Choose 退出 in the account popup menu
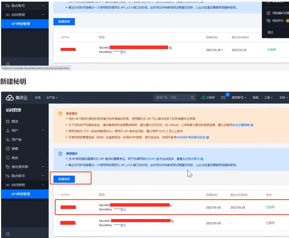 270,32
